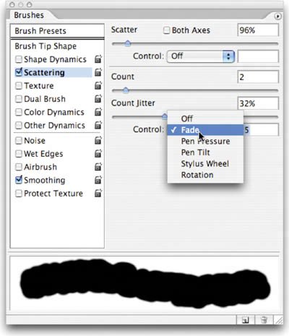Enable the Both Axes checkbox
Screen dimensions: 289x336
coord(166,30)
